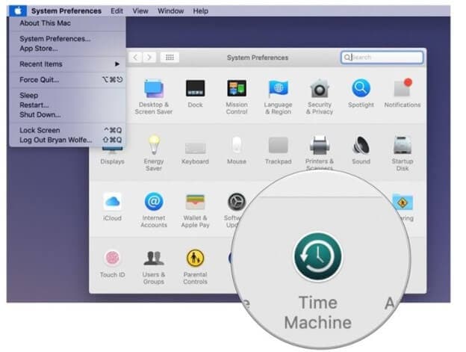
Task: Expand the Recent Items submenu
Action: tap(68, 64)
